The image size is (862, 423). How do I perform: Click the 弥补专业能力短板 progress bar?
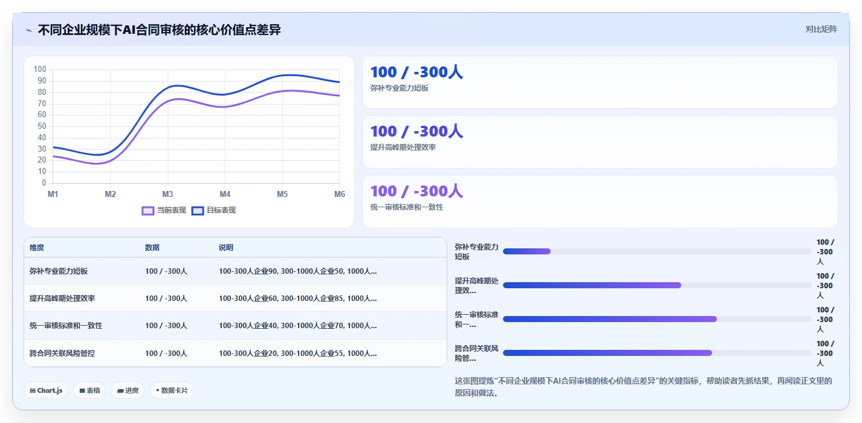pyautogui.click(x=657, y=251)
